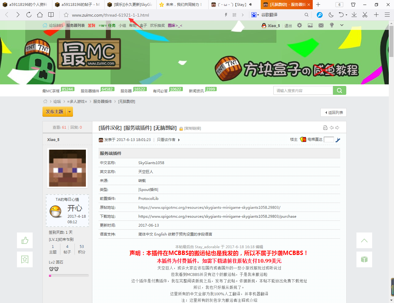This screenshot has width=394, height=303.
Task: Click the 退出 logout link
Action: 288,26
